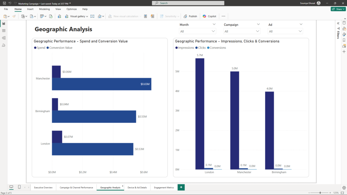The height and width of the screenshot is (195, 347).
Task: Go to Device & Ad Details page
Action: tap(137, 187)
